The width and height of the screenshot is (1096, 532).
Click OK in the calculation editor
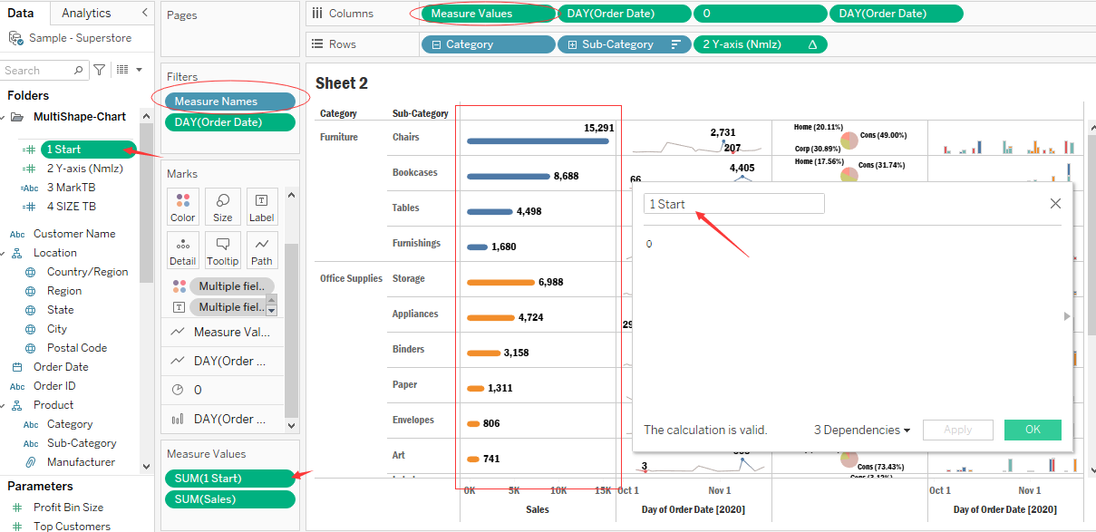pyautogui.click(x=1033, y=430)
